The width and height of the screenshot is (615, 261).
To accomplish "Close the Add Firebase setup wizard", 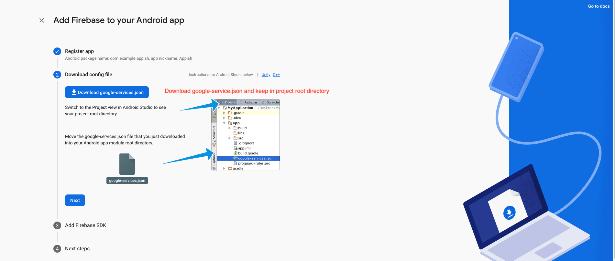I will click(x=42, y=20).
